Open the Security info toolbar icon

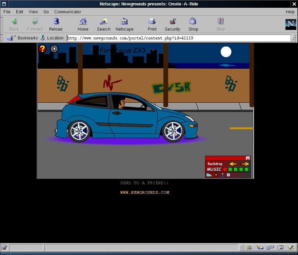tap(173, 21)
